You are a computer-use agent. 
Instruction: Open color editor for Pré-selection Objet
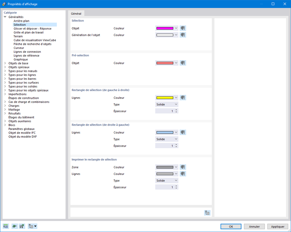tap(183, 63)
